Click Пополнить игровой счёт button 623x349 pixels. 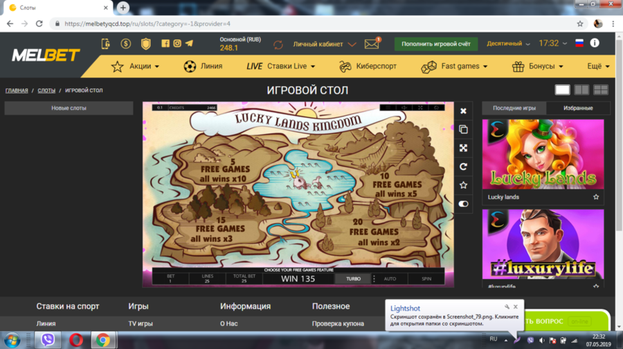[436, 44]
